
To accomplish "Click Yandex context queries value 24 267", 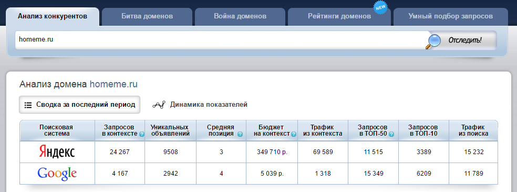I will click(x=120, y=152).
